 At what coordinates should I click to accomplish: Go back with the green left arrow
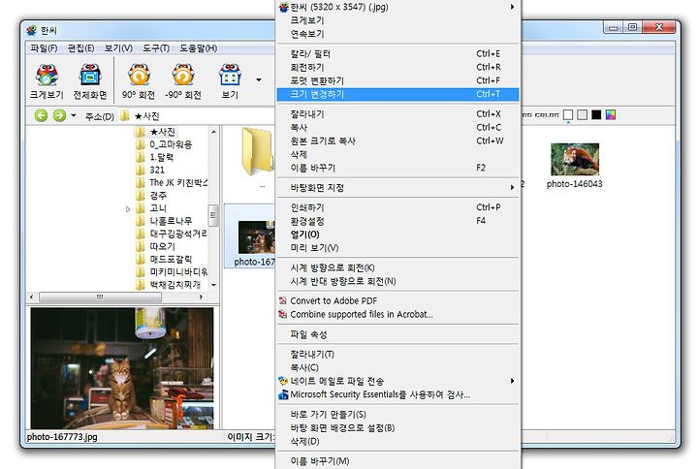(x=41, y=115)
